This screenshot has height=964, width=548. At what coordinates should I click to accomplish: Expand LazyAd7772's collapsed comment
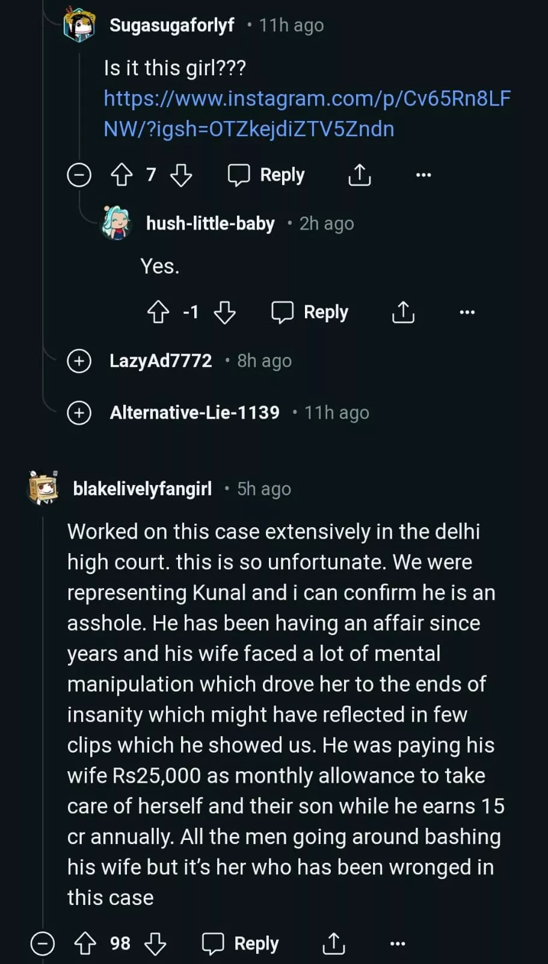pyautogui.click(x=79, y=361)
